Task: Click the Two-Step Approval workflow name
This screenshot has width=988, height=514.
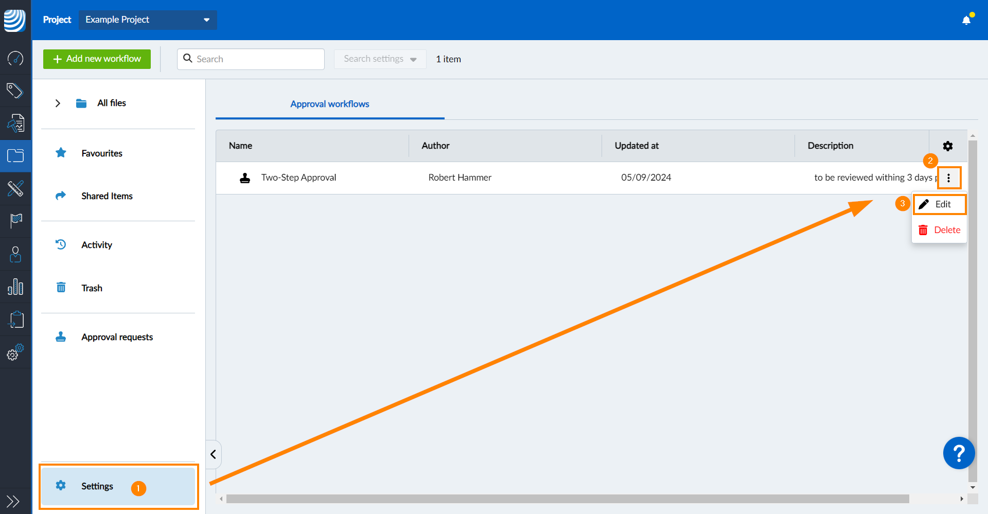Action: [x=298, y=178]
